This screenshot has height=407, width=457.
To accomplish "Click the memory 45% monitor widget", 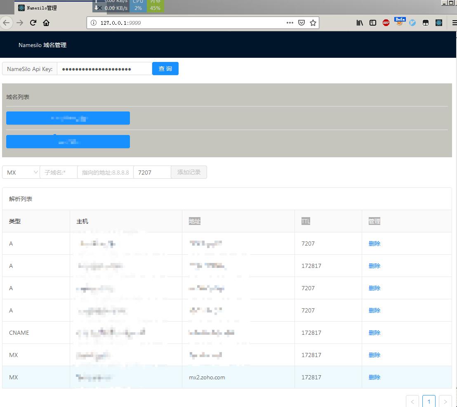I will point(155,5).
